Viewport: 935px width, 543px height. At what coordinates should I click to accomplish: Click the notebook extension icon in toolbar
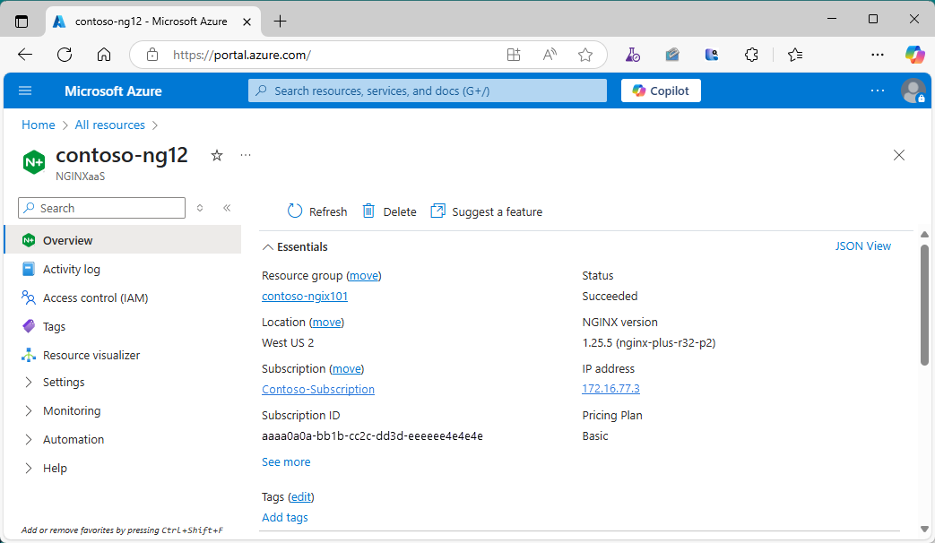click(x=672, y=55)
